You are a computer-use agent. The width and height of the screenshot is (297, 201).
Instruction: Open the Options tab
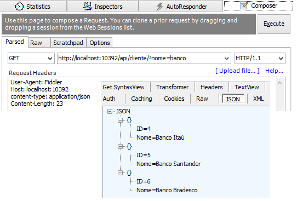click(100, 43)
